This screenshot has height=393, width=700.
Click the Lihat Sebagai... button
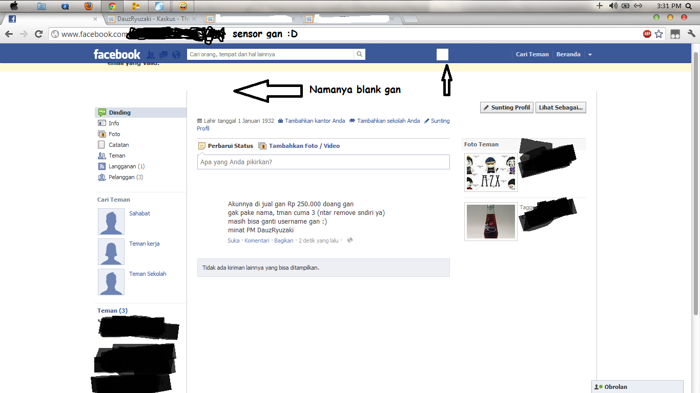coord(561,107)
